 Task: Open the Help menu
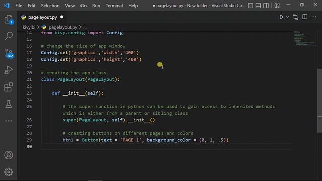tap(133, 6)
